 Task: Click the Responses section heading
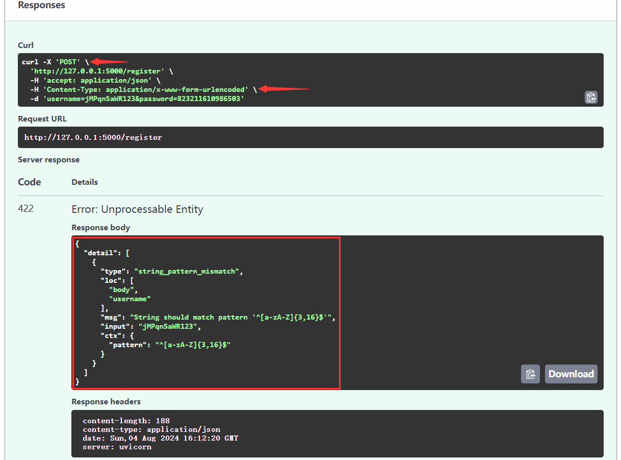[x=41, y=6]
